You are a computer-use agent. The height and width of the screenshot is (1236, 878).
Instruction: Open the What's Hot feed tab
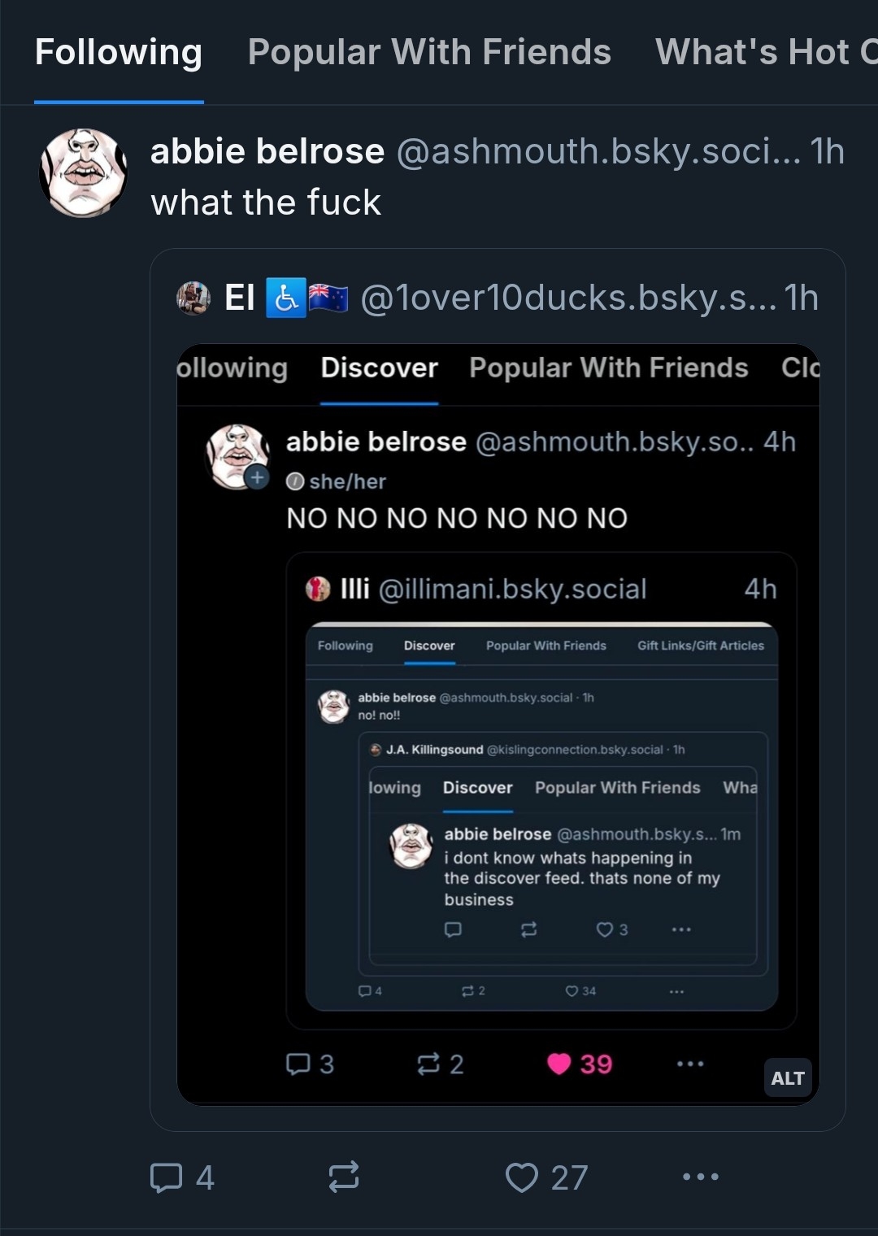pos(764,53)
